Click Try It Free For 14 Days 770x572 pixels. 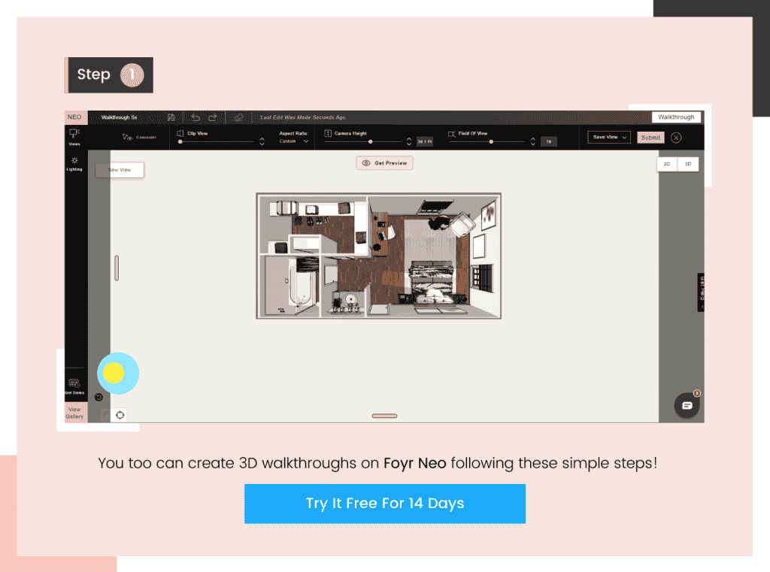[384, 504]
